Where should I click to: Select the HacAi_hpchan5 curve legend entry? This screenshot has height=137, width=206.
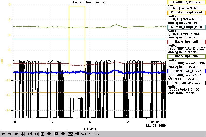tap(186, 56)
